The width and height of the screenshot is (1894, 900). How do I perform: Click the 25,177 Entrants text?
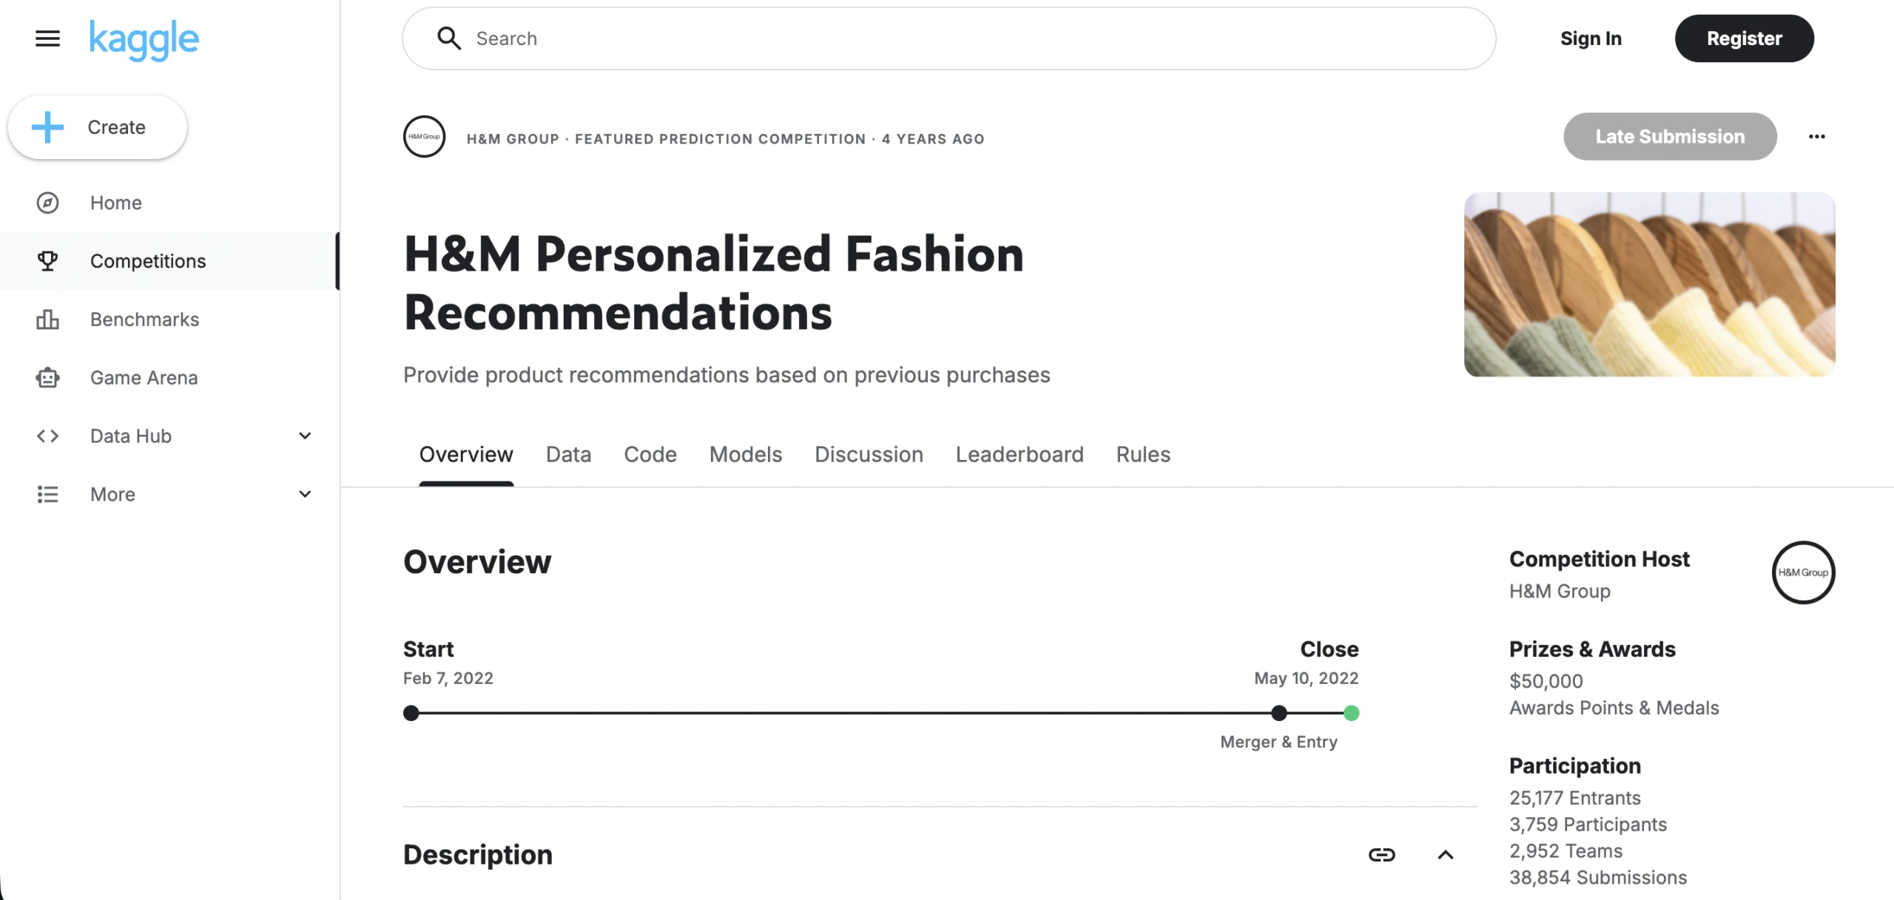(x=1574, y=798)
